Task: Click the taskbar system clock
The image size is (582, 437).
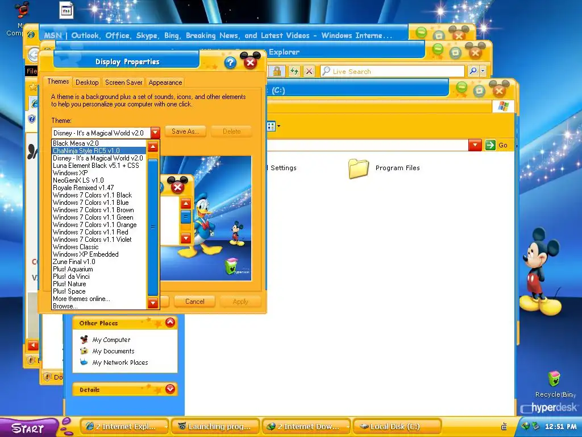Action: click(x=560, y=427)
